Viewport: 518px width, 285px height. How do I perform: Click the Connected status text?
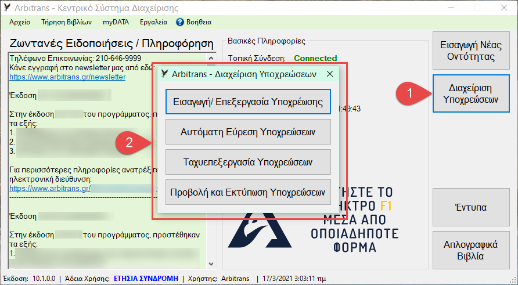coord(315,59)
